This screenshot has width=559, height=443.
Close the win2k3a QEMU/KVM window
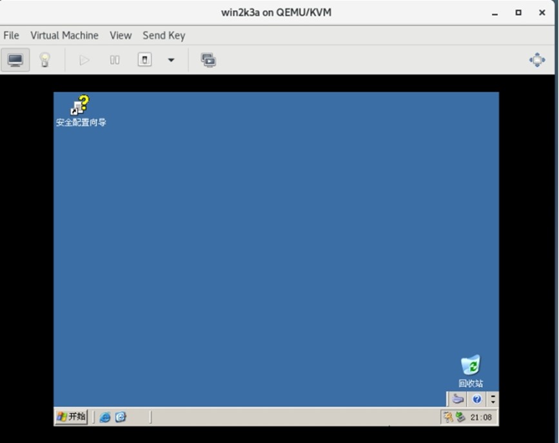[542, 13]
